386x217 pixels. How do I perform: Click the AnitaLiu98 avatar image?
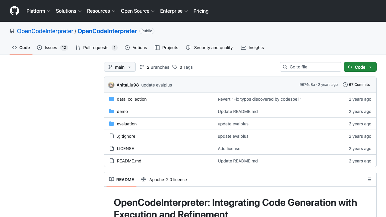point(111,85)
